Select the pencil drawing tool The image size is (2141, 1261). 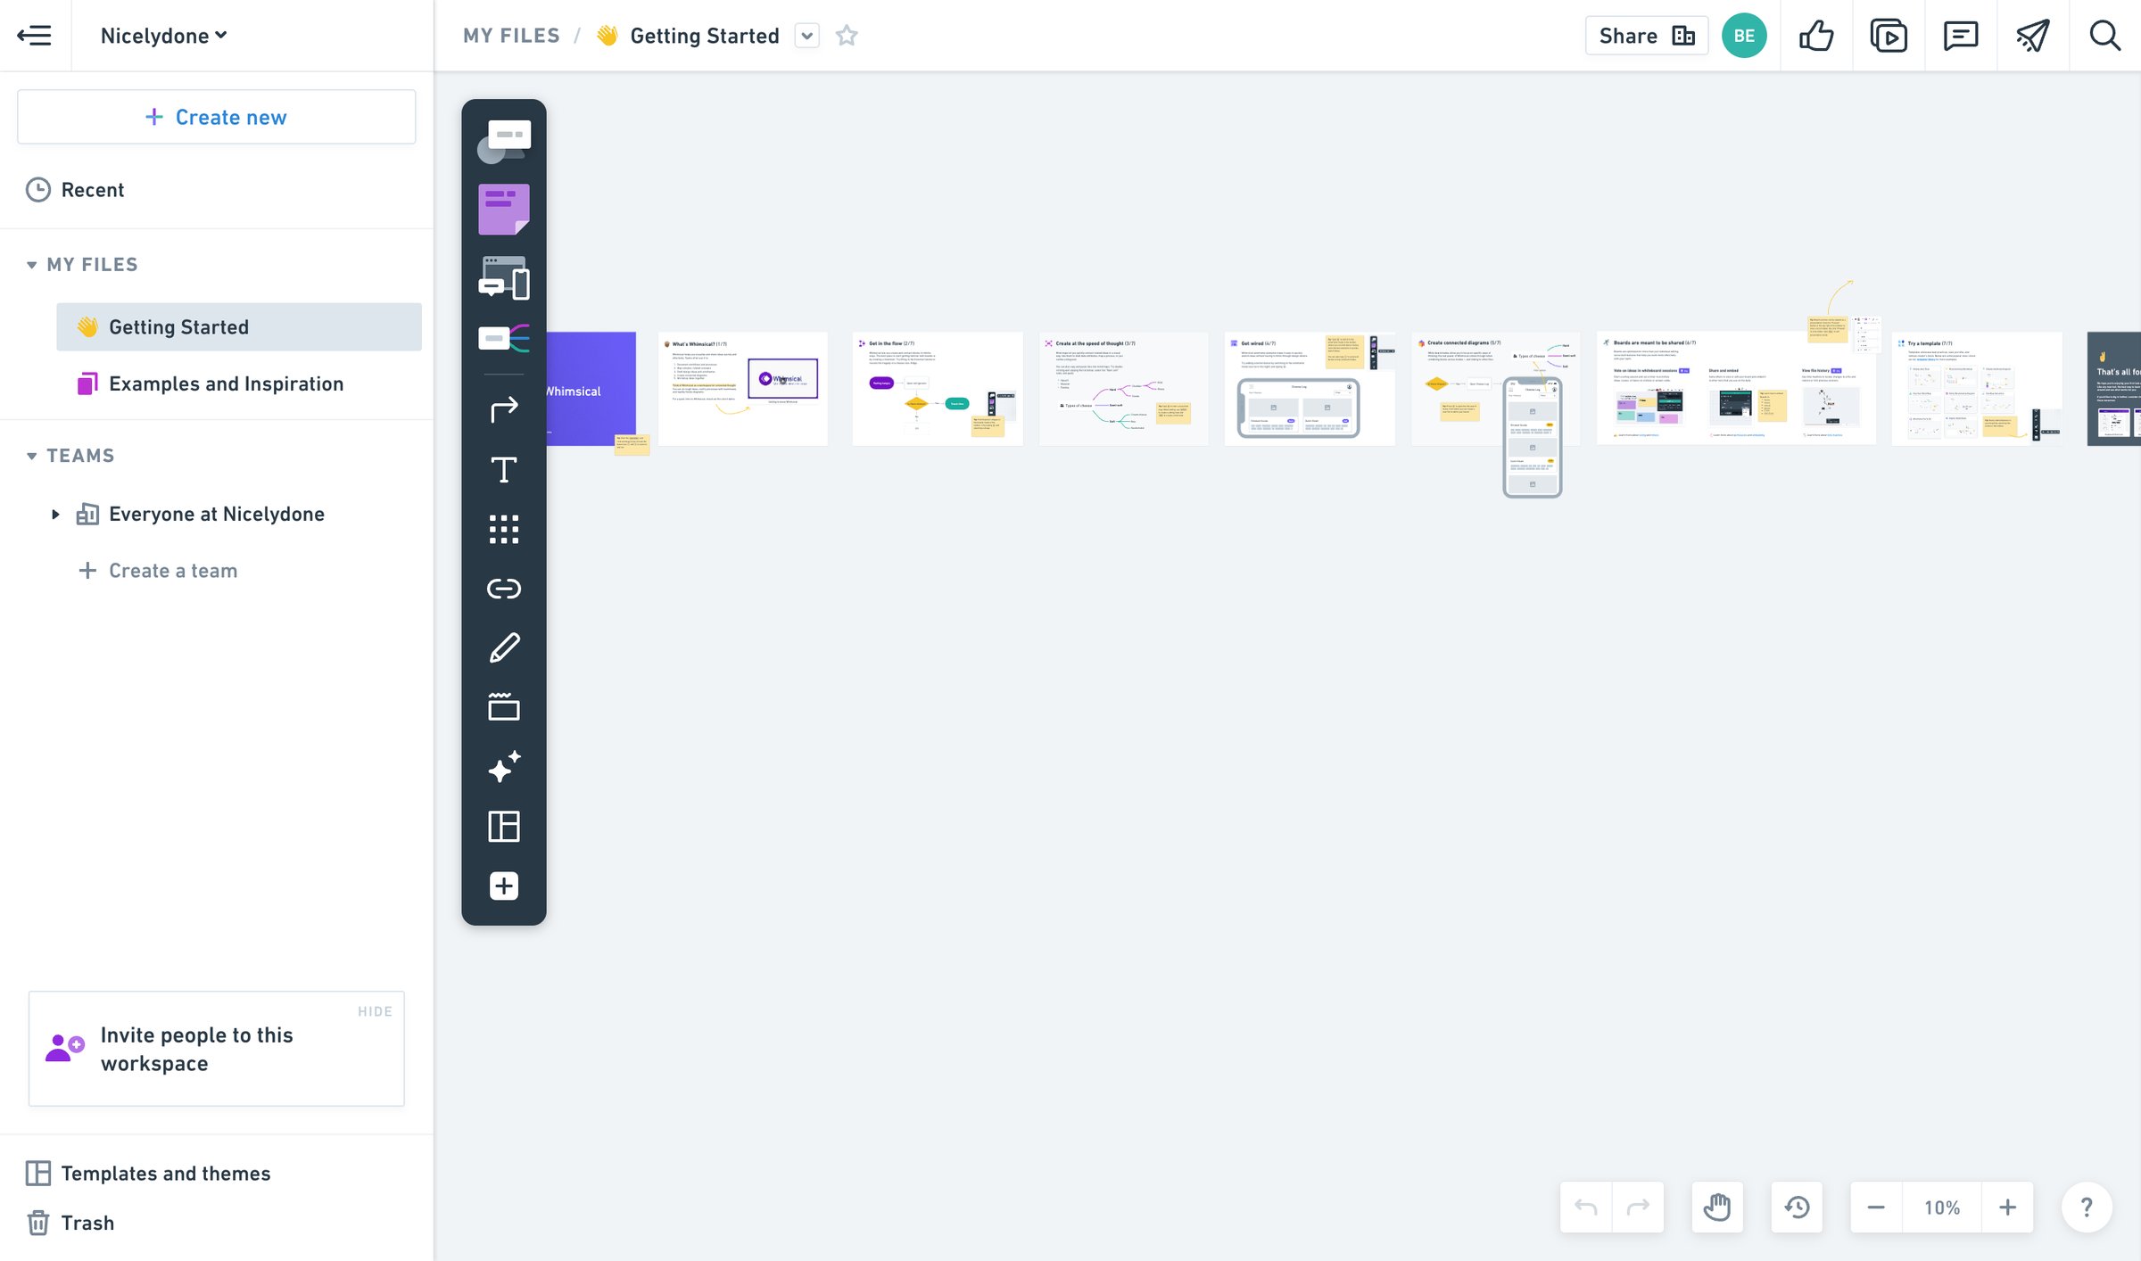pos(504,647)
